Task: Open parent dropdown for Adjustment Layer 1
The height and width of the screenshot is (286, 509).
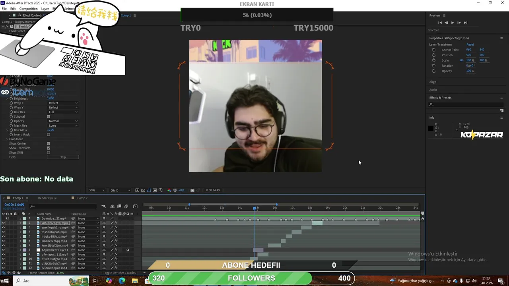Action: [88, 250]
